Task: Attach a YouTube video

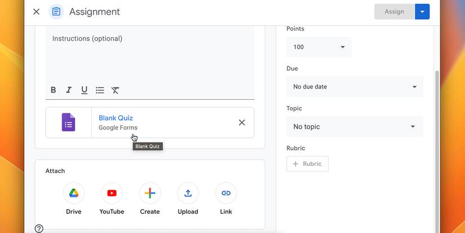Action: point(112,194)
